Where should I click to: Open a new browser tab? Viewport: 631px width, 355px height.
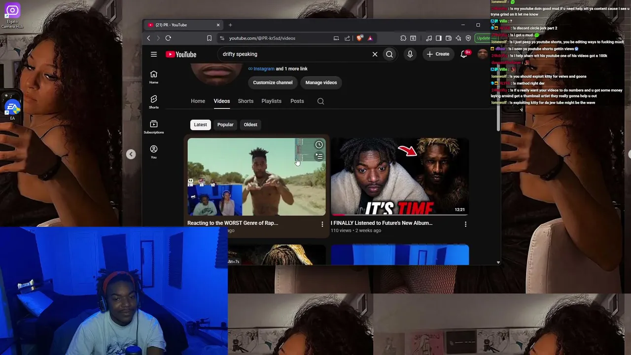coord(230,25)
